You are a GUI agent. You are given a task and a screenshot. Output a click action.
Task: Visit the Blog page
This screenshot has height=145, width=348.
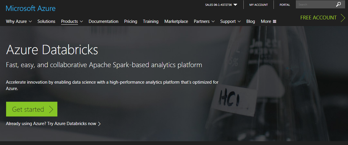coord(251,21)
